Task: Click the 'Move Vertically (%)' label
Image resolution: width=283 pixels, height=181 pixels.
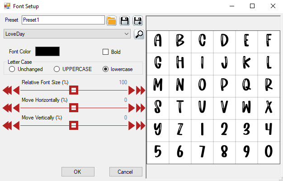Action: coord(42,118)
